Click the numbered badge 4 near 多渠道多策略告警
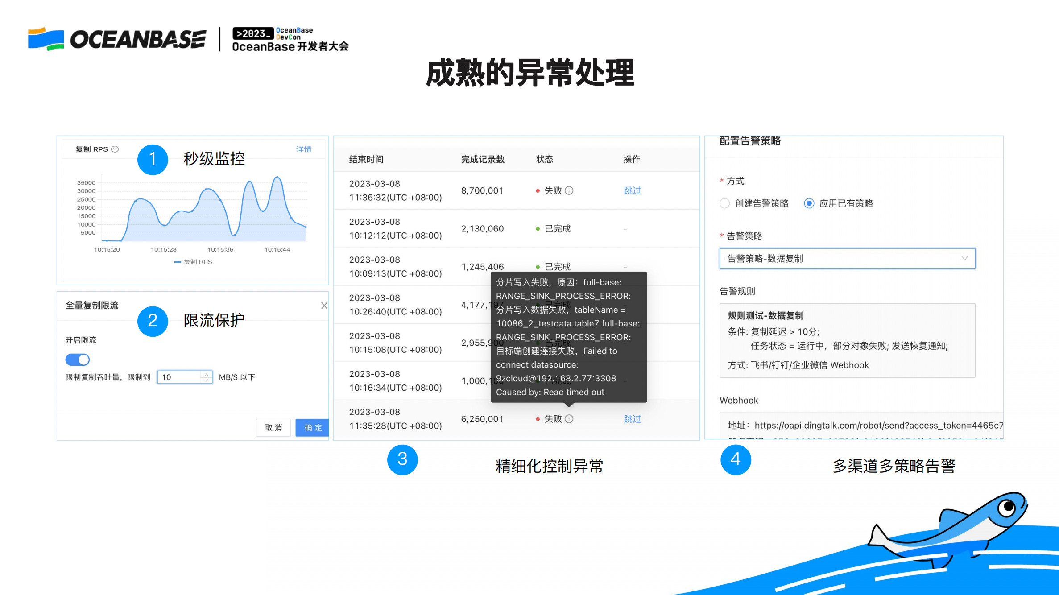 (x=736, y=460)
